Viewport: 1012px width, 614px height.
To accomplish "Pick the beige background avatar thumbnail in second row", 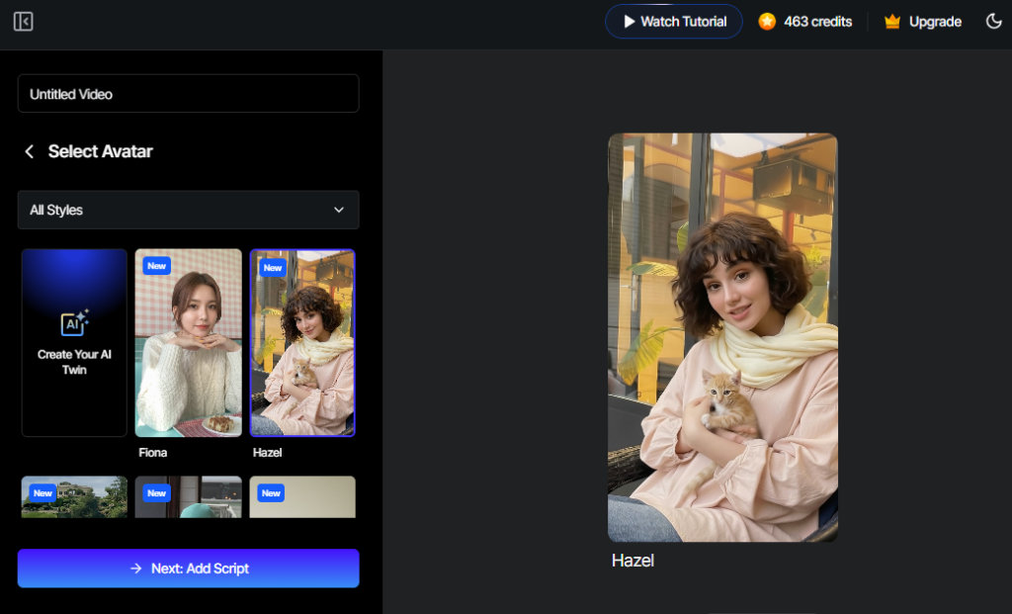I will pyautogui.click(x=302, y=497).
